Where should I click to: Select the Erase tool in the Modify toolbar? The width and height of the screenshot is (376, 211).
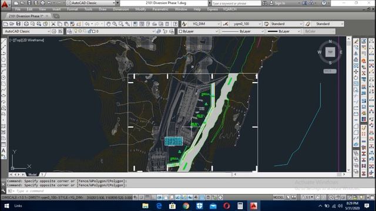tap(356, 42)
